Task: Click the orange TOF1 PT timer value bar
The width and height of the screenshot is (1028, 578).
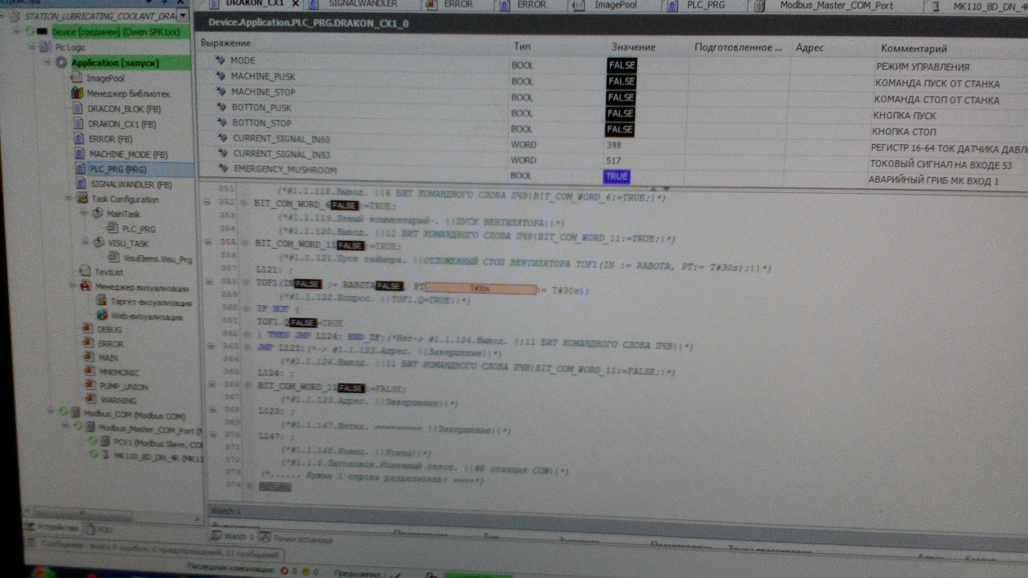Action: click(x=480, y=289)
